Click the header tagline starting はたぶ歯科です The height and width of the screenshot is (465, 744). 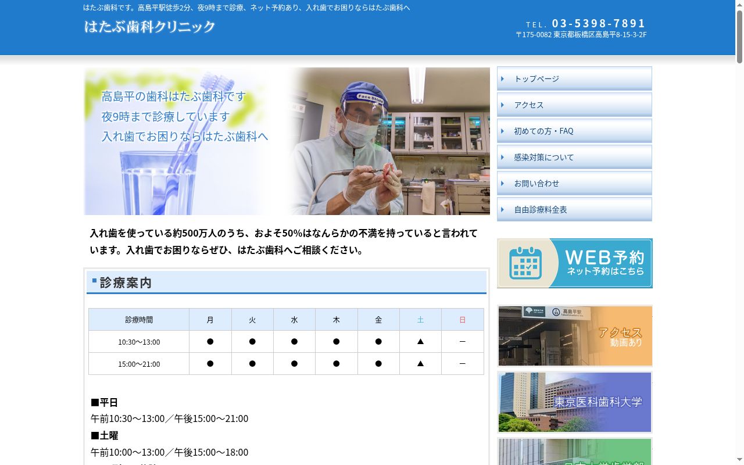pos(246,8)
